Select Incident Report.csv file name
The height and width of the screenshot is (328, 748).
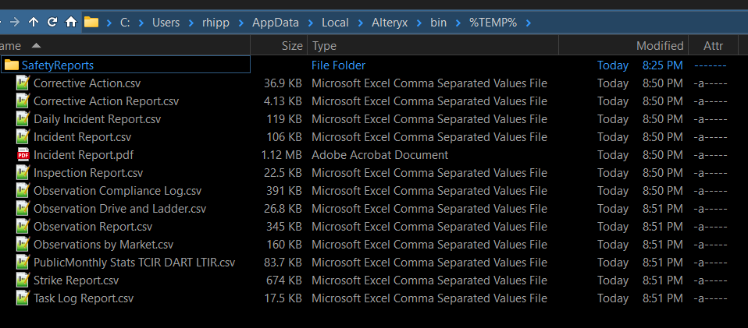tap(83, 137)
